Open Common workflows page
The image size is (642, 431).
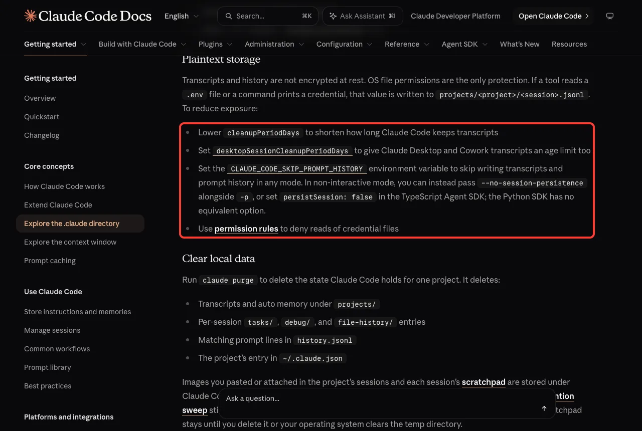57,349
